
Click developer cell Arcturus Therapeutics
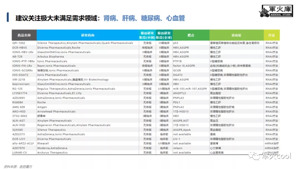click(52, 153)
